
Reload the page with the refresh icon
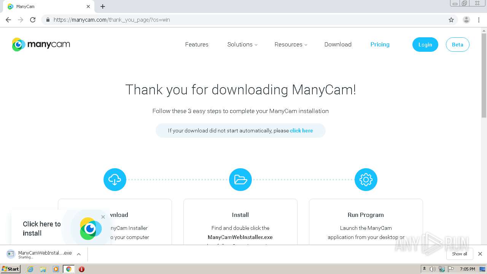(x=33, y=20)
